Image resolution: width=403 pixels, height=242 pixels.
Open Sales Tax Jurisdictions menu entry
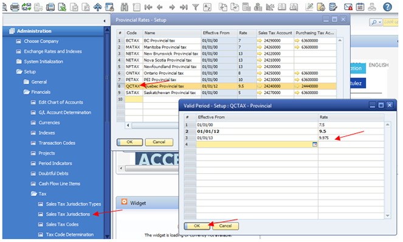(68, 214)
